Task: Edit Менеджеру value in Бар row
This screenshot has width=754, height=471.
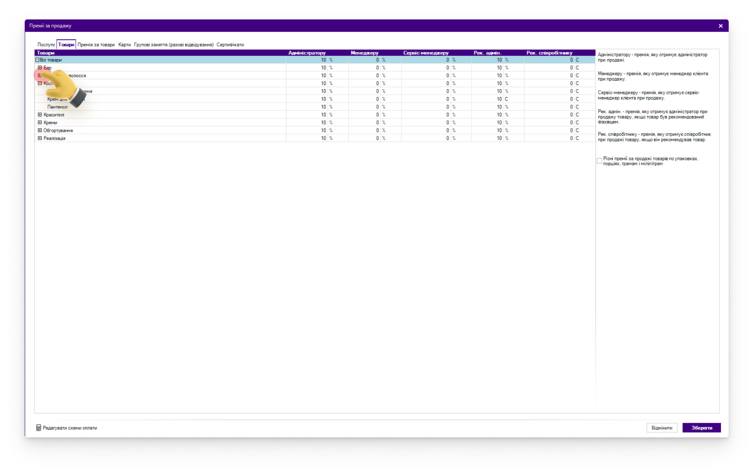Action: pos(364,68)
